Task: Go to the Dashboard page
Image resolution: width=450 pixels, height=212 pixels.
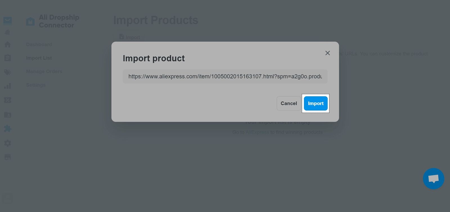Action: tap(39, 44)
